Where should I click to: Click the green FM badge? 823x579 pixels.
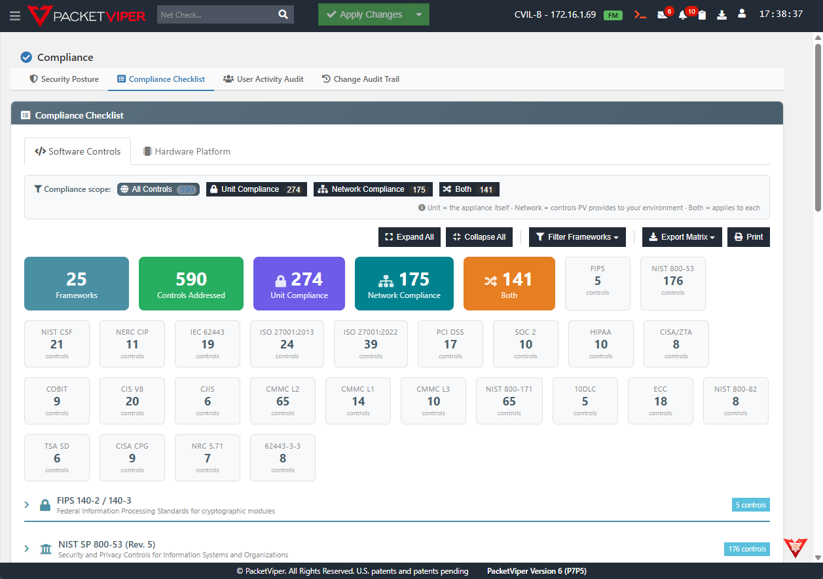pos(613,15)
